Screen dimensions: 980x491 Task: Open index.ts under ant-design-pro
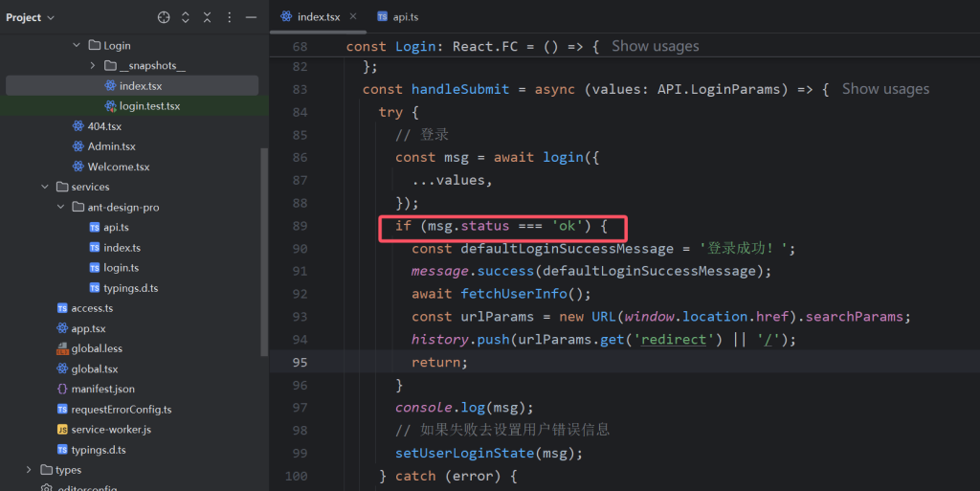pos(122,248)
